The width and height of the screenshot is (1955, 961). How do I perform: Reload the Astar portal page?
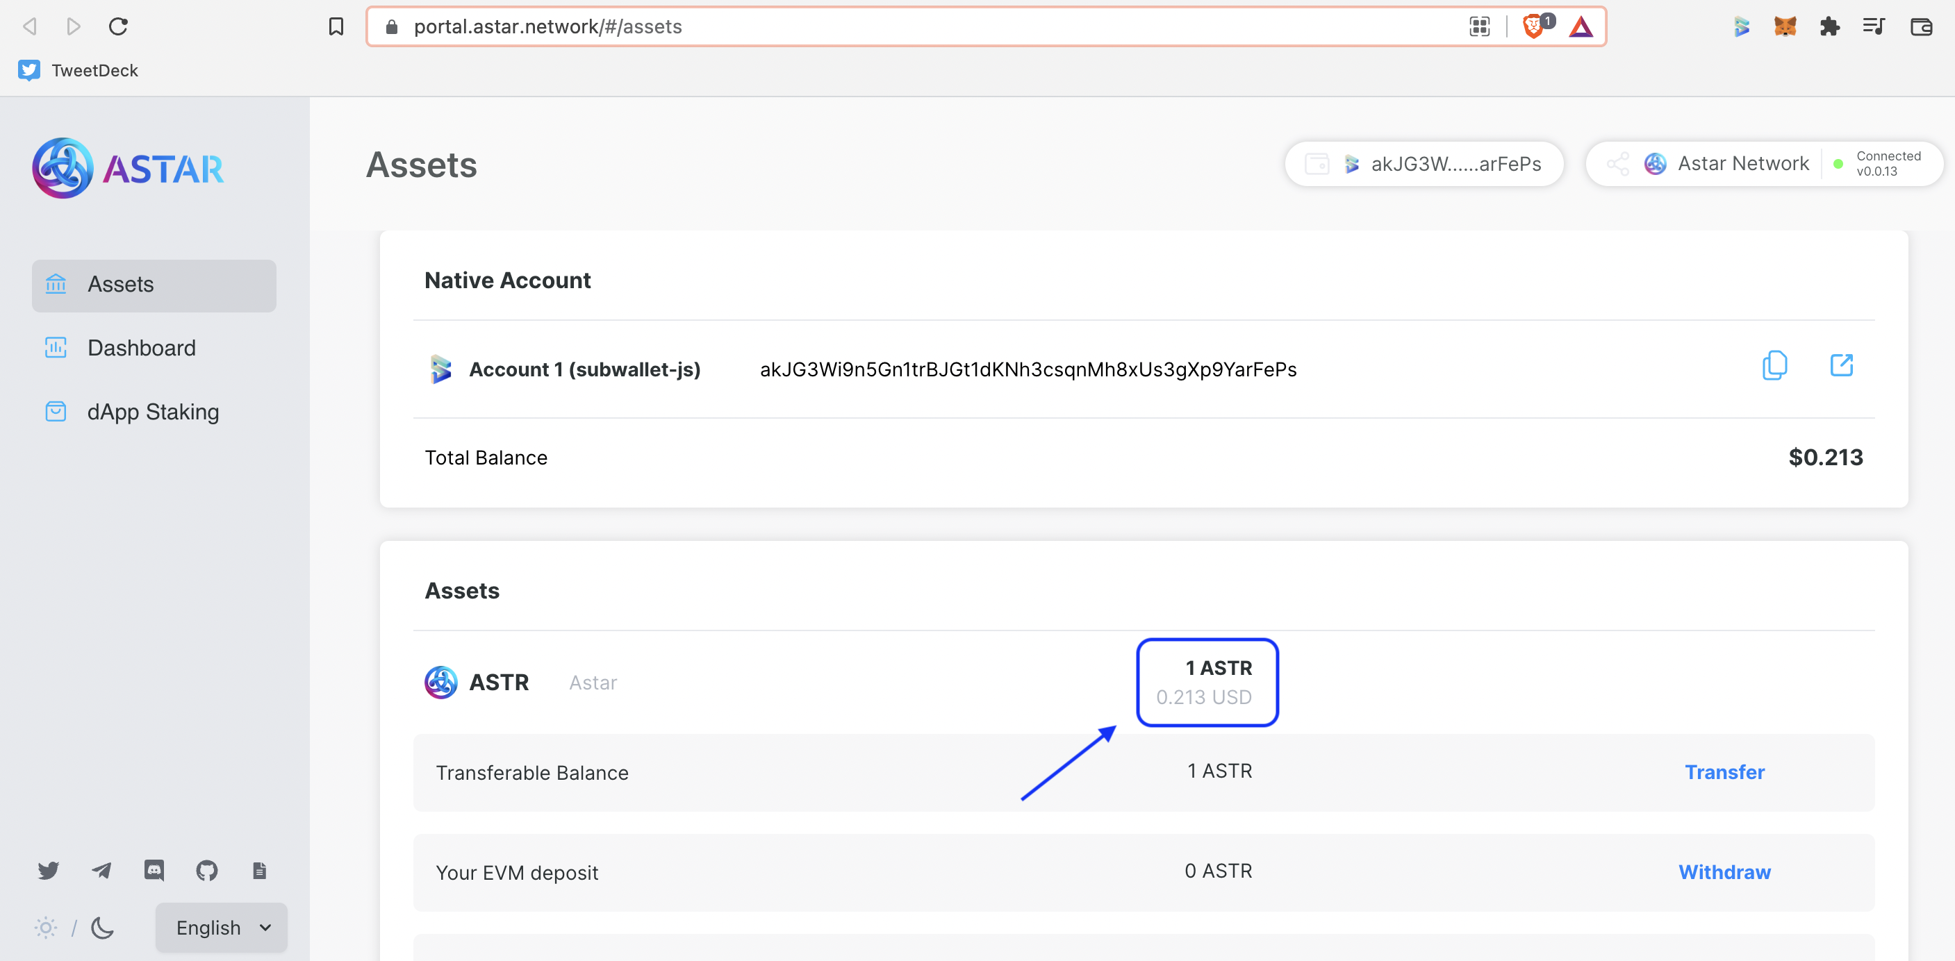tap(118, 26)
